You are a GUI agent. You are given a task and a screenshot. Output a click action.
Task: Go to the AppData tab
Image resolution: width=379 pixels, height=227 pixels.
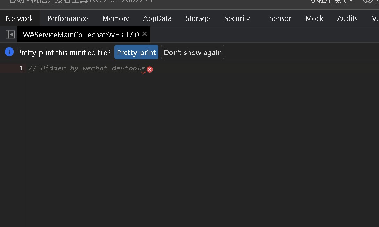point(157,18)
